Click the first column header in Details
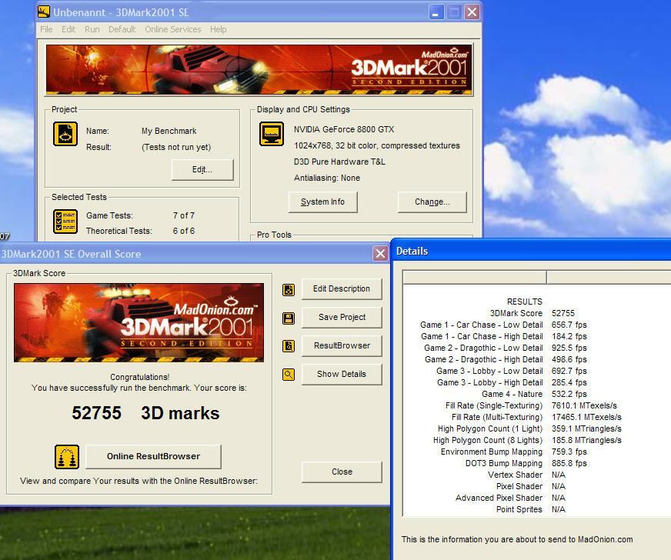 click(x=475, y=277)
